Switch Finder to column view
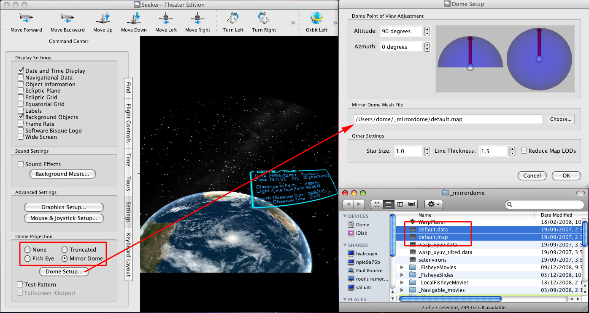This screenshot has height=313, width=589. (400, 204)
